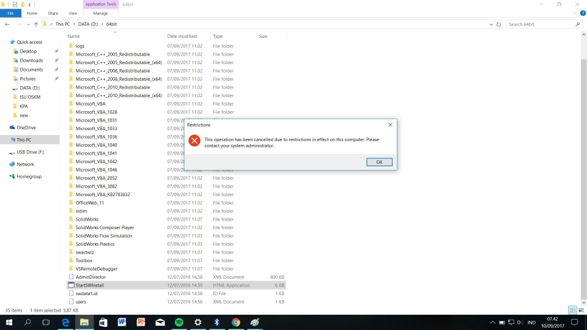Sort by Name column header
The width and height of the screenshot is (587, 330).
click(x=73, y=36)
